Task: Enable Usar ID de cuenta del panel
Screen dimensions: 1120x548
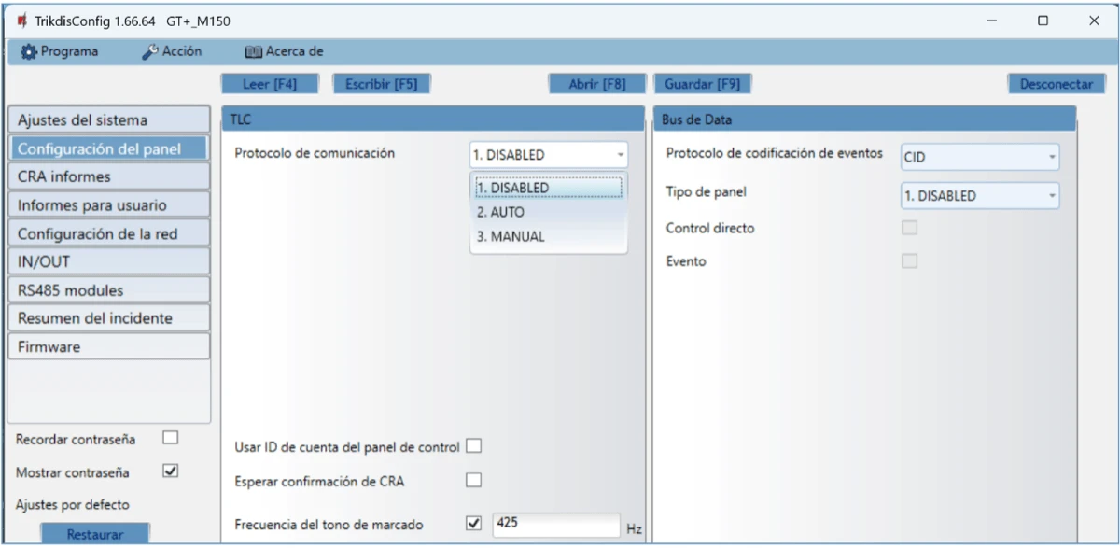Action: [x=474, y=446]
